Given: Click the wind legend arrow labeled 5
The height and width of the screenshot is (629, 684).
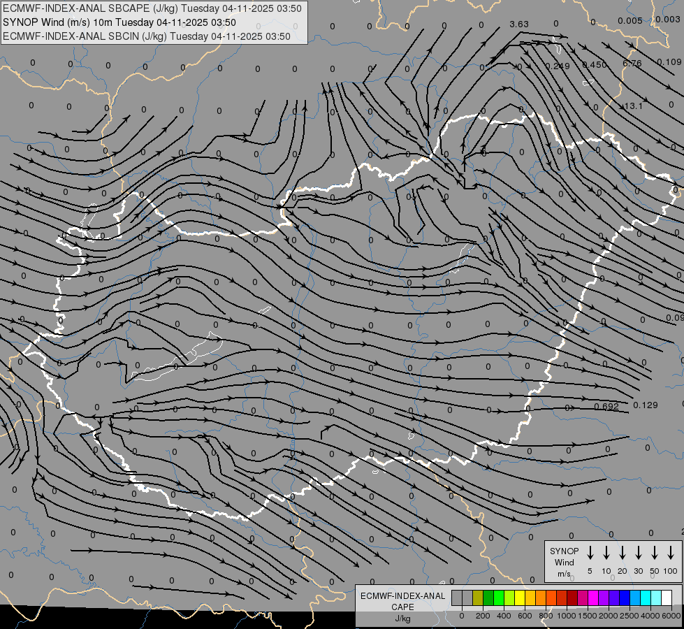Looking at the screenshot, I should [x=590, y=553].
